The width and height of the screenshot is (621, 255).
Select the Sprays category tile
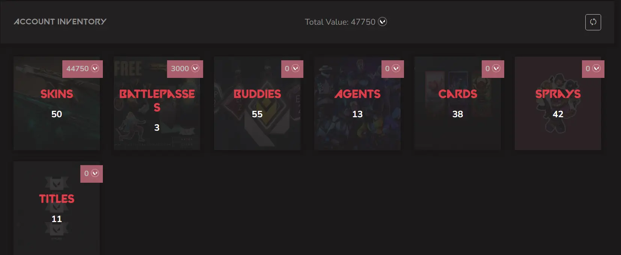[558, 103]
